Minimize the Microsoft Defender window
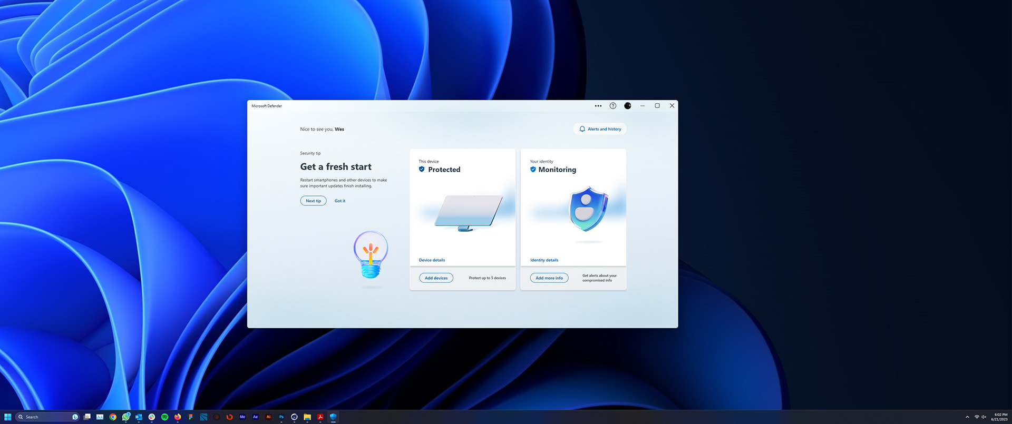Screen dimensions: 1012x424 [642, 106]
